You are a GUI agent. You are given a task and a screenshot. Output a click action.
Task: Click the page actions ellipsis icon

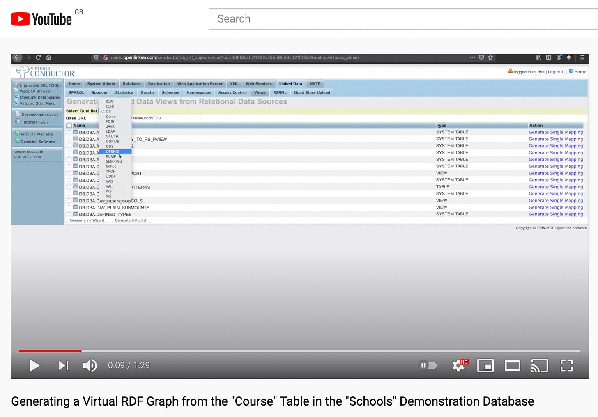[472, 57]
